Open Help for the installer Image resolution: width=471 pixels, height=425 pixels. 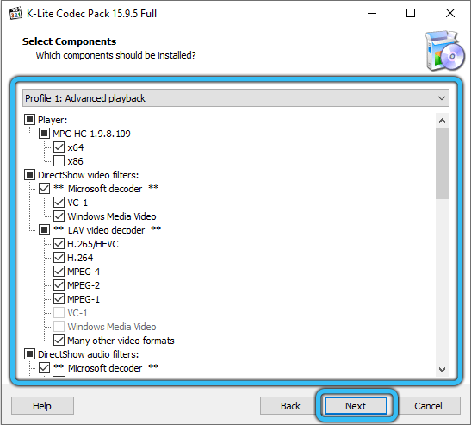click(x=42, y=406)
